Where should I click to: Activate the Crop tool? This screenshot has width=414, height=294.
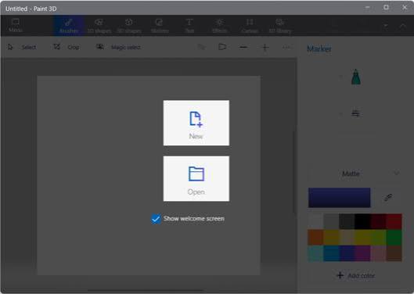point(67,47)
